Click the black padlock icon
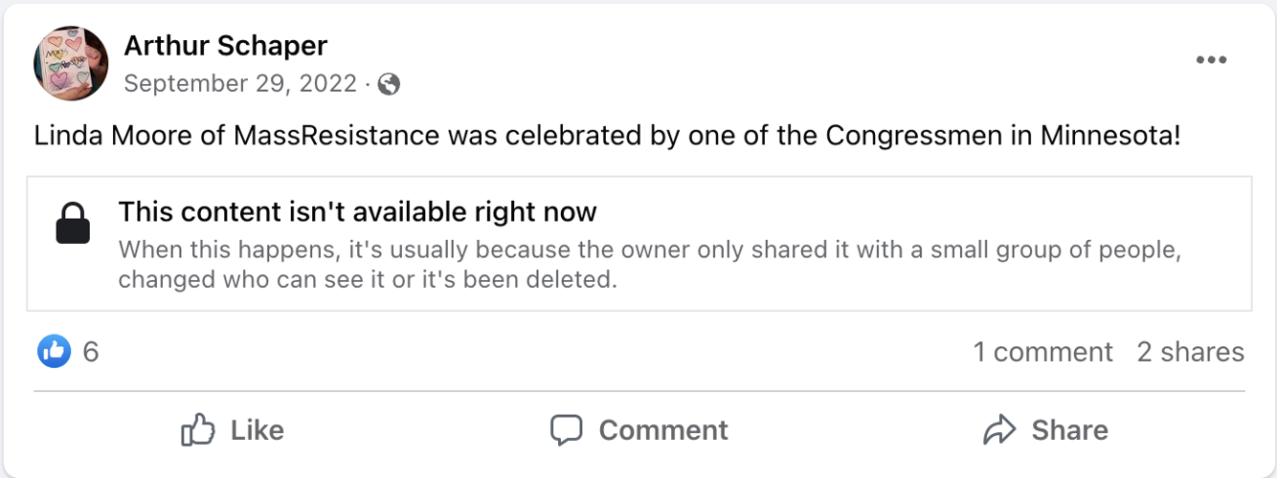1277x478 pixels. tap(74, 224)
